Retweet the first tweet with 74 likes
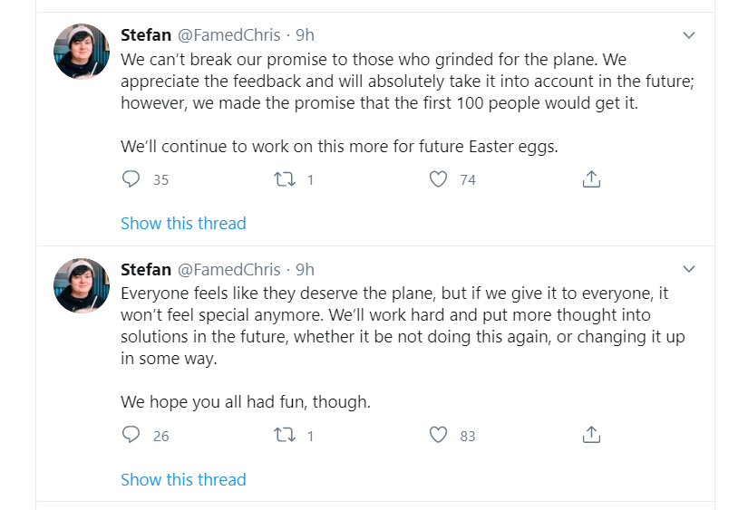The width and height of the screenshot is (738, 510). 284,179
